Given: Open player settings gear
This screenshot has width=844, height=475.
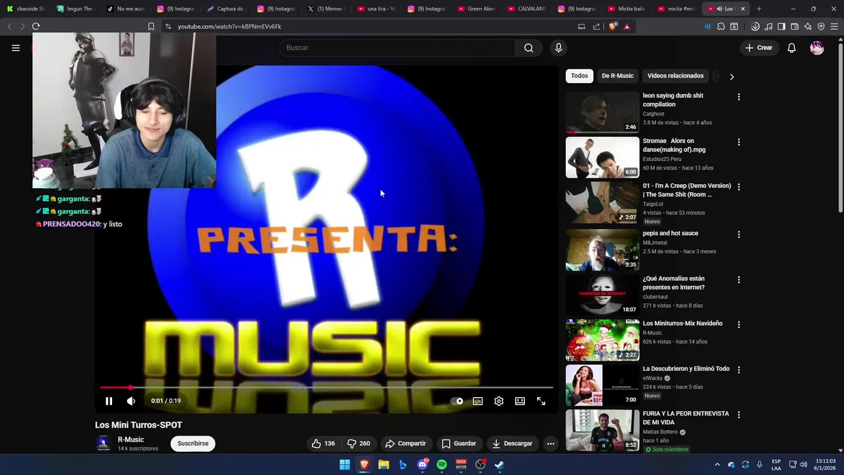Looking at the screenshot, I should click(498, 400).
